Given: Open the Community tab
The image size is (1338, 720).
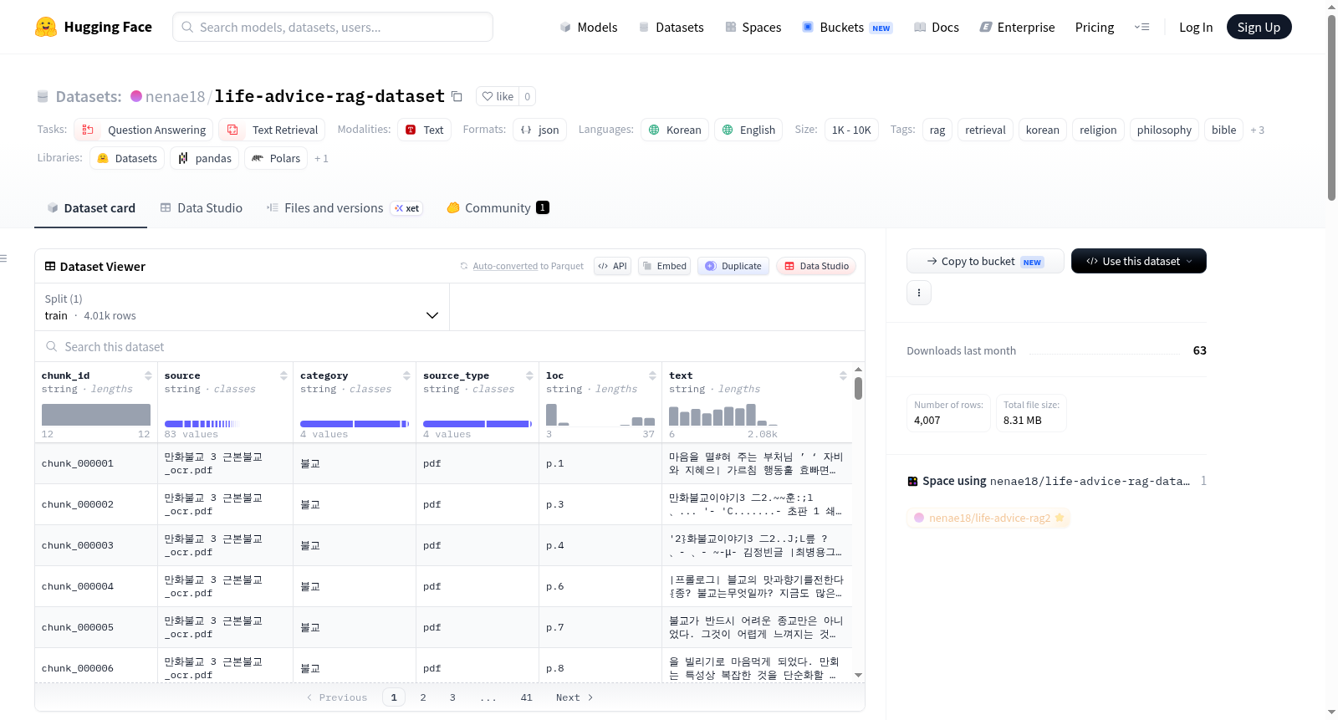Looking at the screenshot, I should [498, 207].
